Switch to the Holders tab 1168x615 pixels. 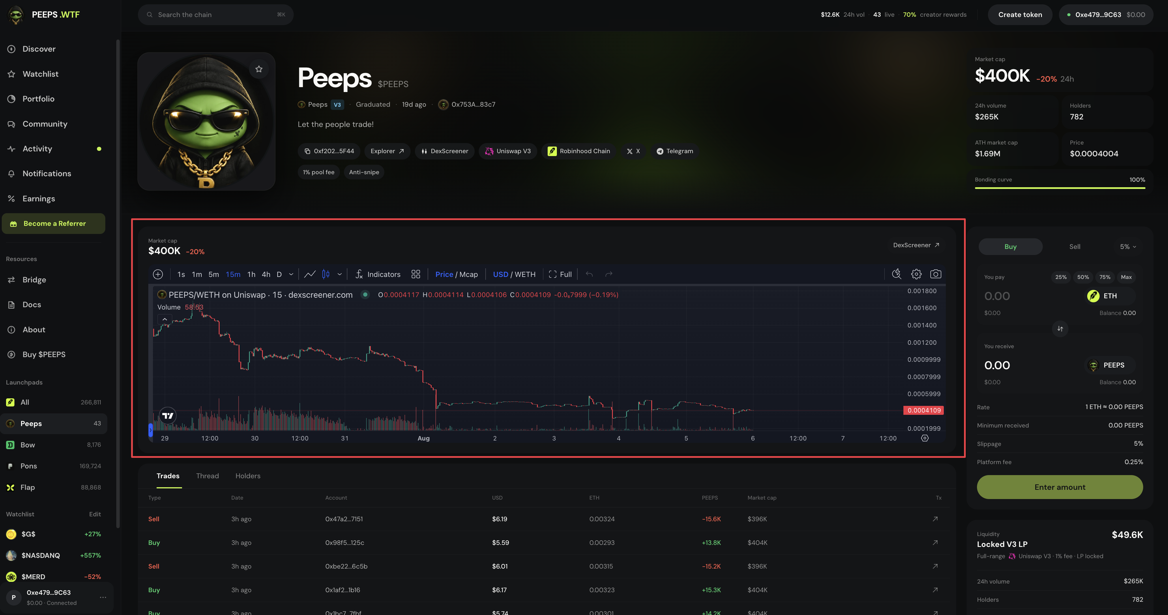(248, 476)
